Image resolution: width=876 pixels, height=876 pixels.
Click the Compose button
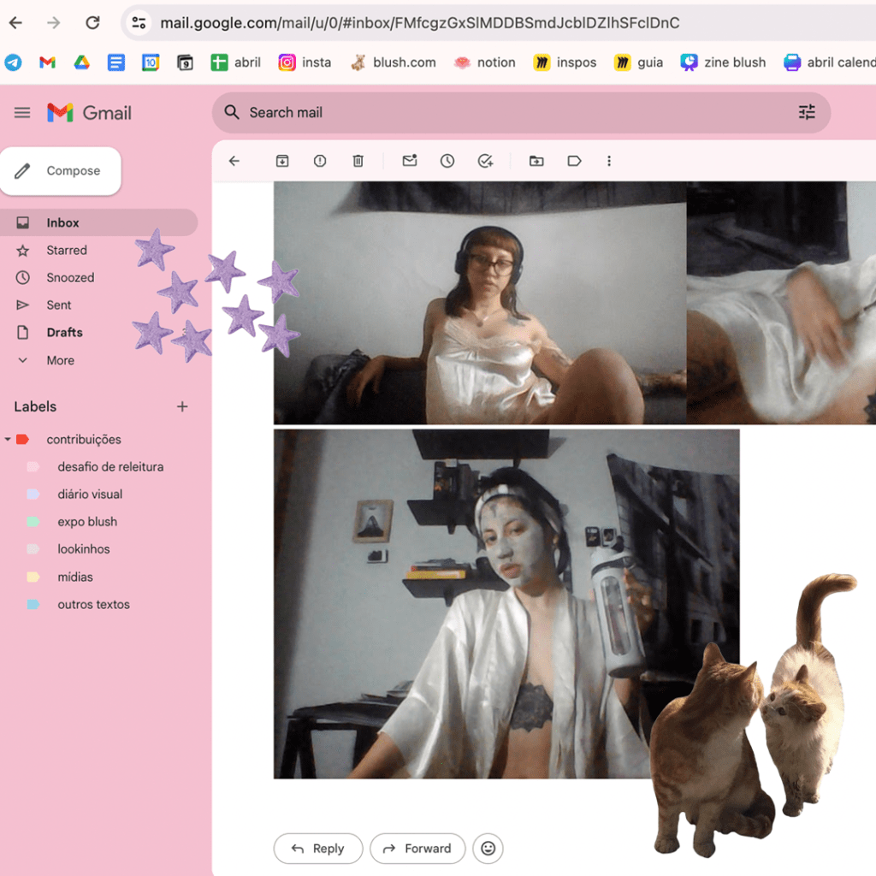(61, 171)
